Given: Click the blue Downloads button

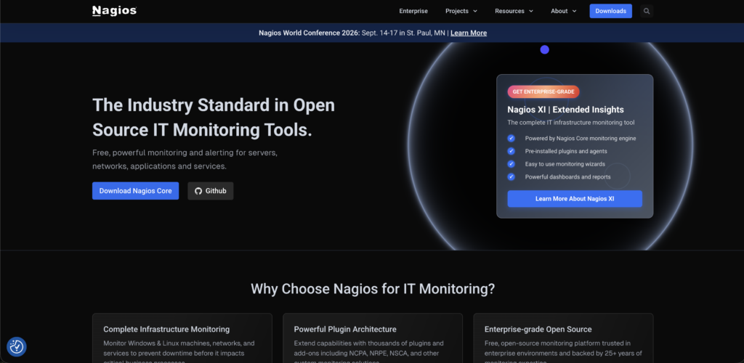Looking at the screenshot, I should (610, 11).
